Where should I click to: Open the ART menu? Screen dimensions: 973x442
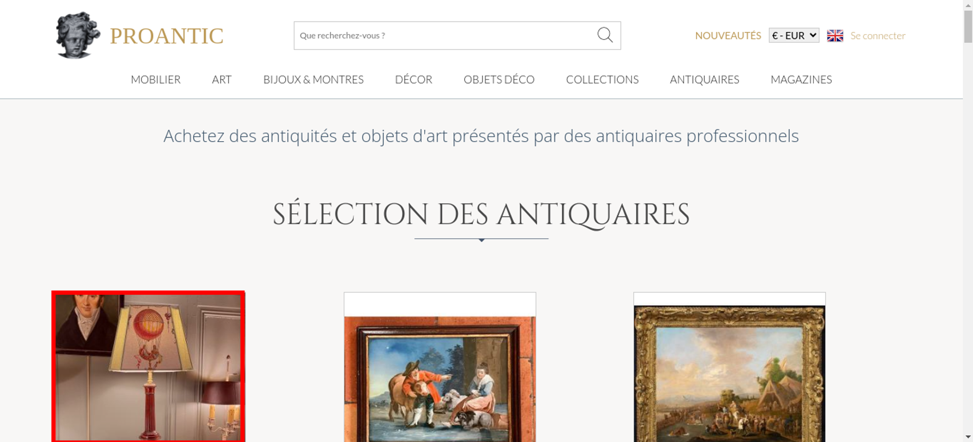point(222,79)
